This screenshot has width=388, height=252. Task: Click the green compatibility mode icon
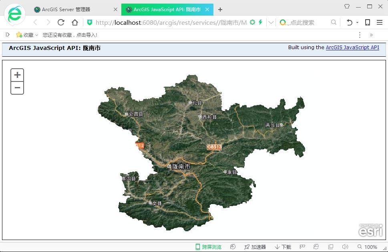click(x=252, y=22)
